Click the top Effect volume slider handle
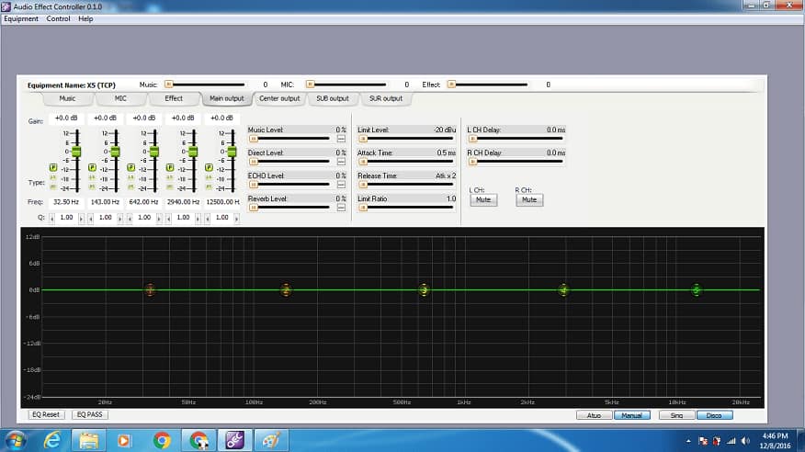 pyautogui.click(x=451, y=85)
